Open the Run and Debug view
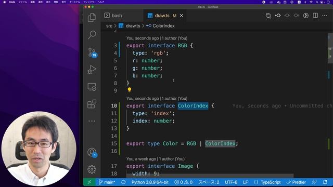Image resolution: width=333 pixels, height=187 pixels. tap(92, 70)
